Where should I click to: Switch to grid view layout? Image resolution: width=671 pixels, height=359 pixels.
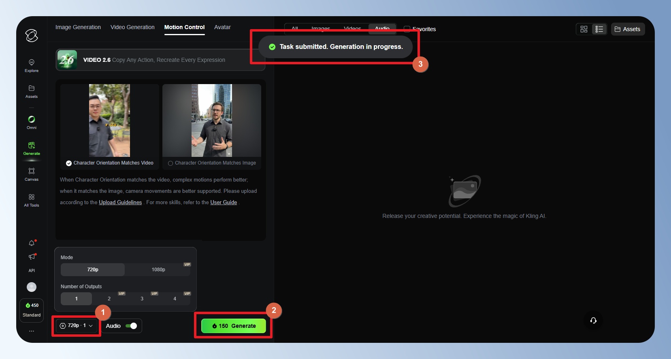pyautogui.click(x=584, y=29)
